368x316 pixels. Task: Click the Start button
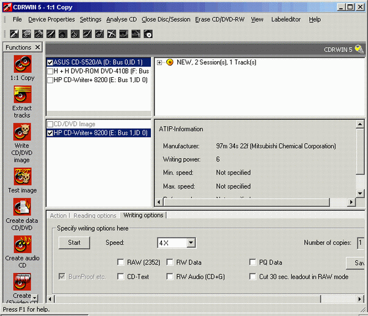pos(74,243)
